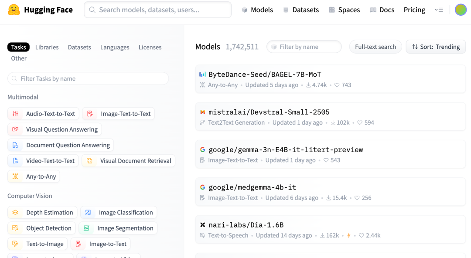Click the Full-text search button
471x258 pixels.
tap(375, 47)
